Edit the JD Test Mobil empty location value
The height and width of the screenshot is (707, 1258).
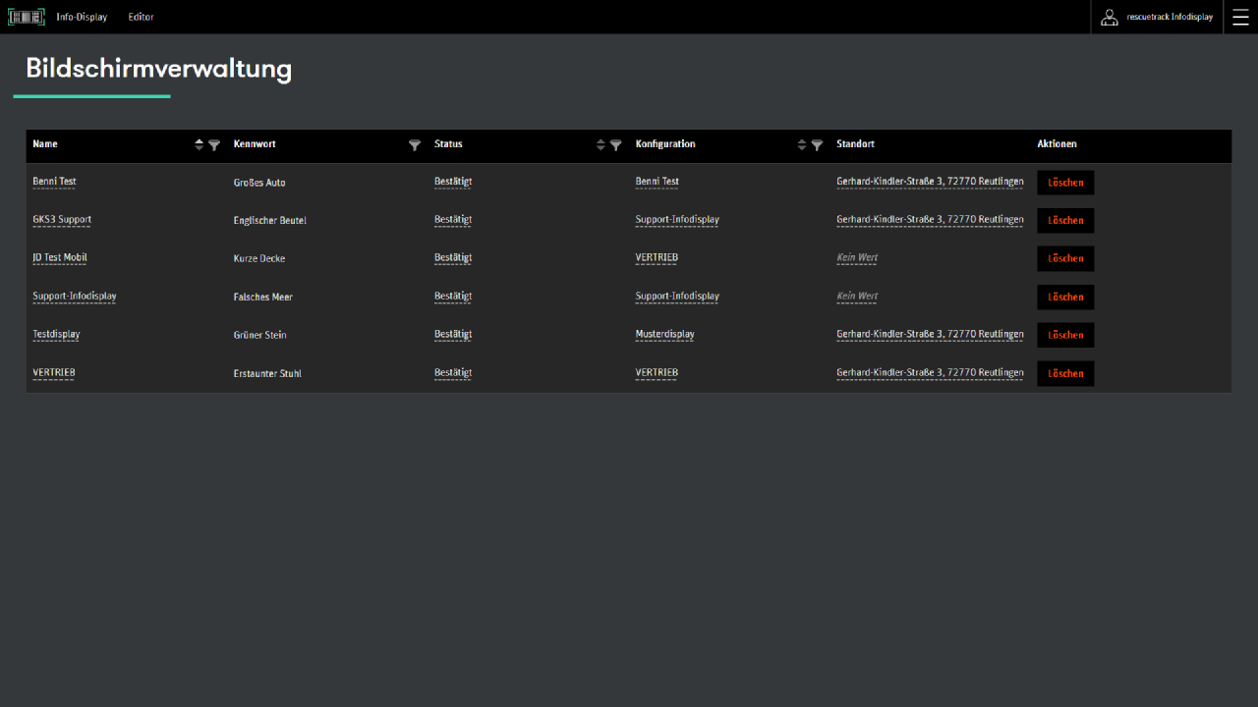coord(857,258)
